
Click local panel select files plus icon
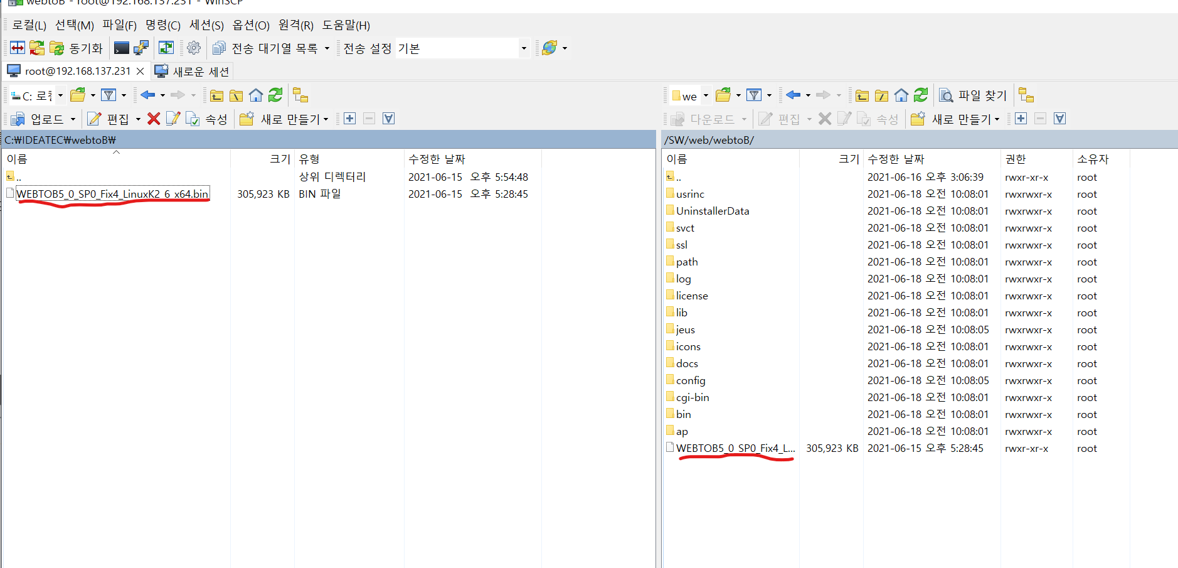[x=350, y=119]
